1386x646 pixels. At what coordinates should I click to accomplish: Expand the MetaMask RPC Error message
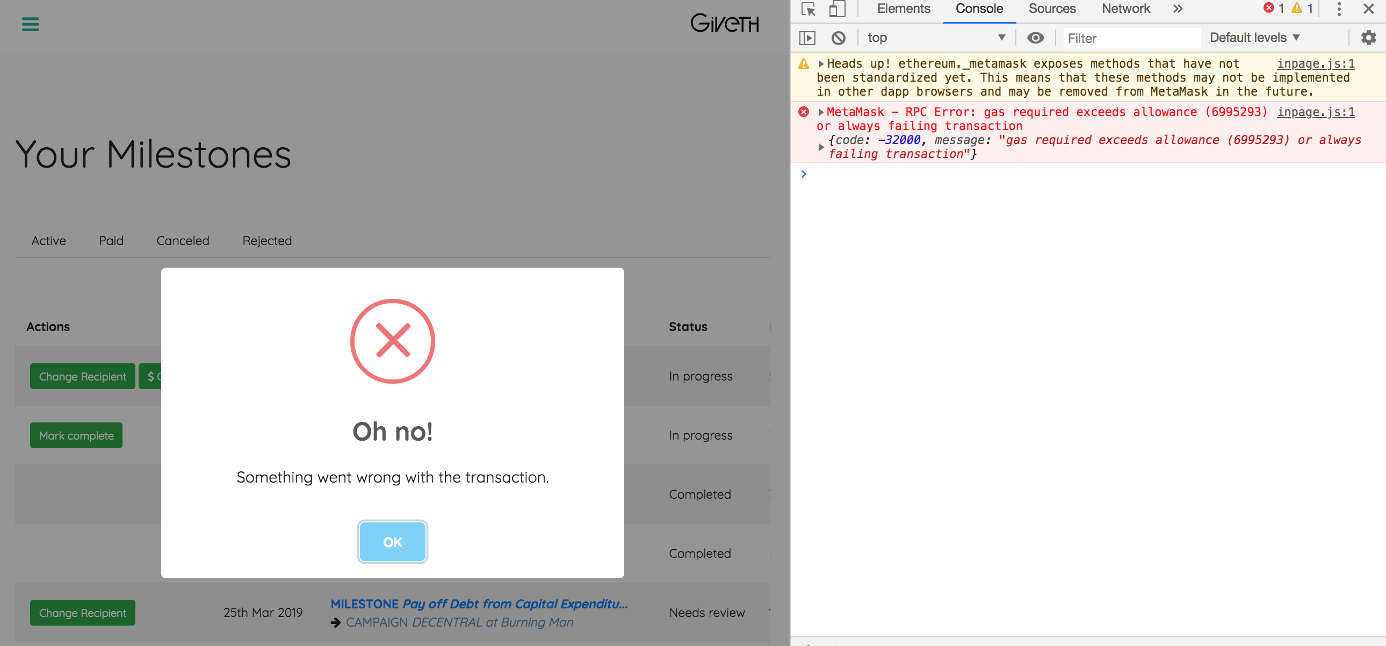[820, 112]
